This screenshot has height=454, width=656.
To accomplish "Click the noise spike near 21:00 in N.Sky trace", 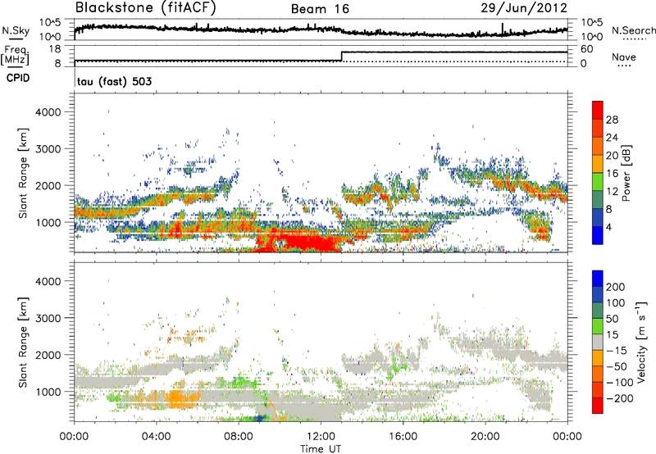I will (503, 29).
